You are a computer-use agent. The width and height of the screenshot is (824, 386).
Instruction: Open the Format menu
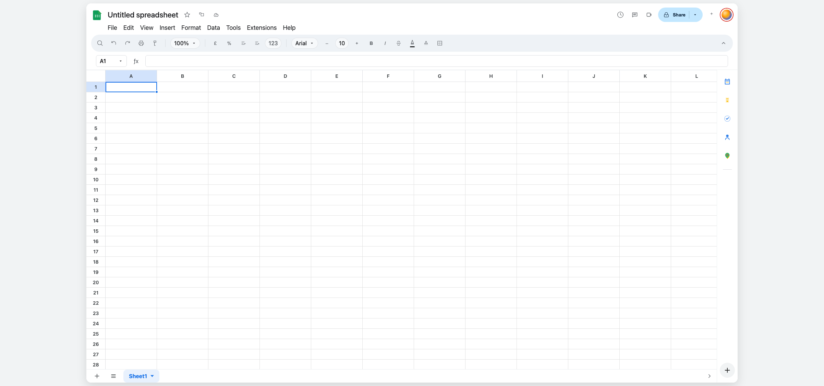point(191,28)
